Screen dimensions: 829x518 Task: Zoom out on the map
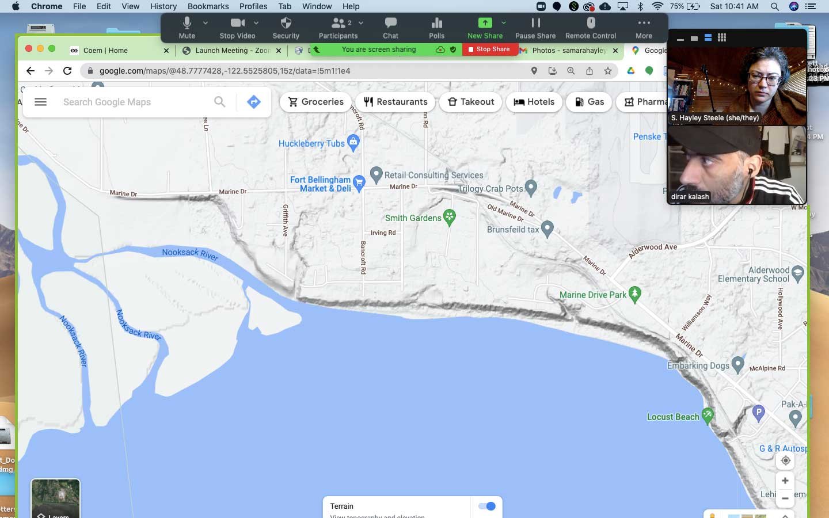[785, 498]
